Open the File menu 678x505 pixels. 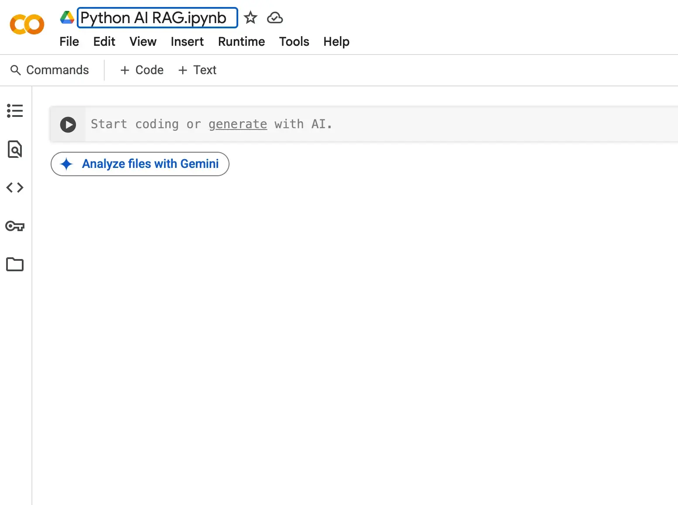(x=69, y=41)
